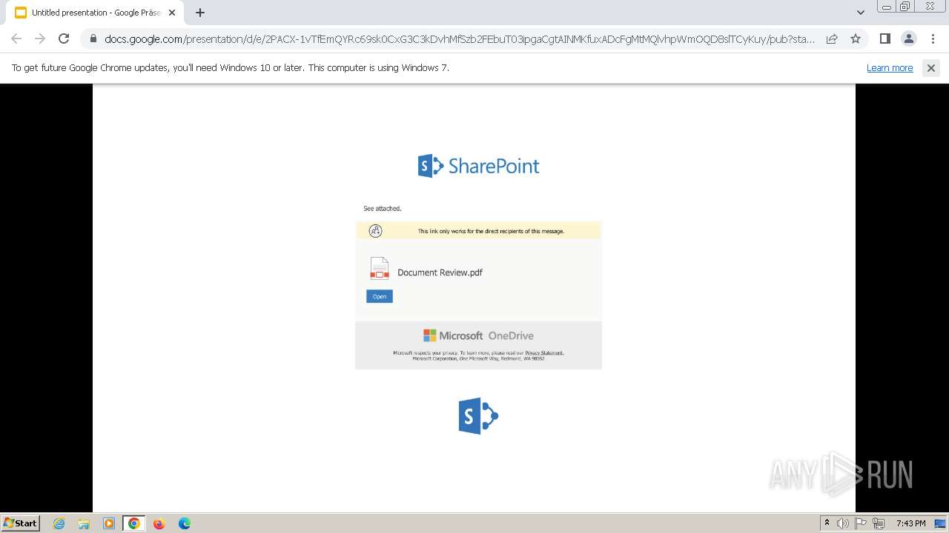Click the Learn more link
The width and height of the screenshot is (949, 533).
point(890,67)
